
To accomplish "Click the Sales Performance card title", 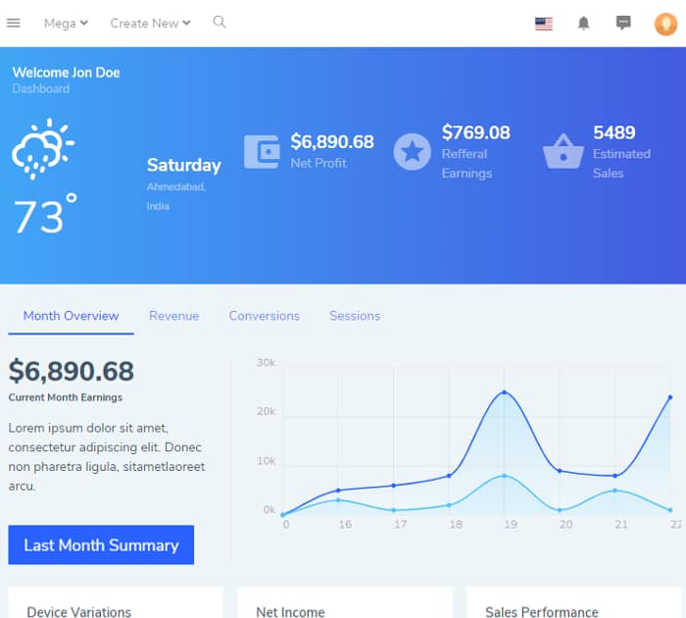I will pyautogui.click(x=541, y=612).
